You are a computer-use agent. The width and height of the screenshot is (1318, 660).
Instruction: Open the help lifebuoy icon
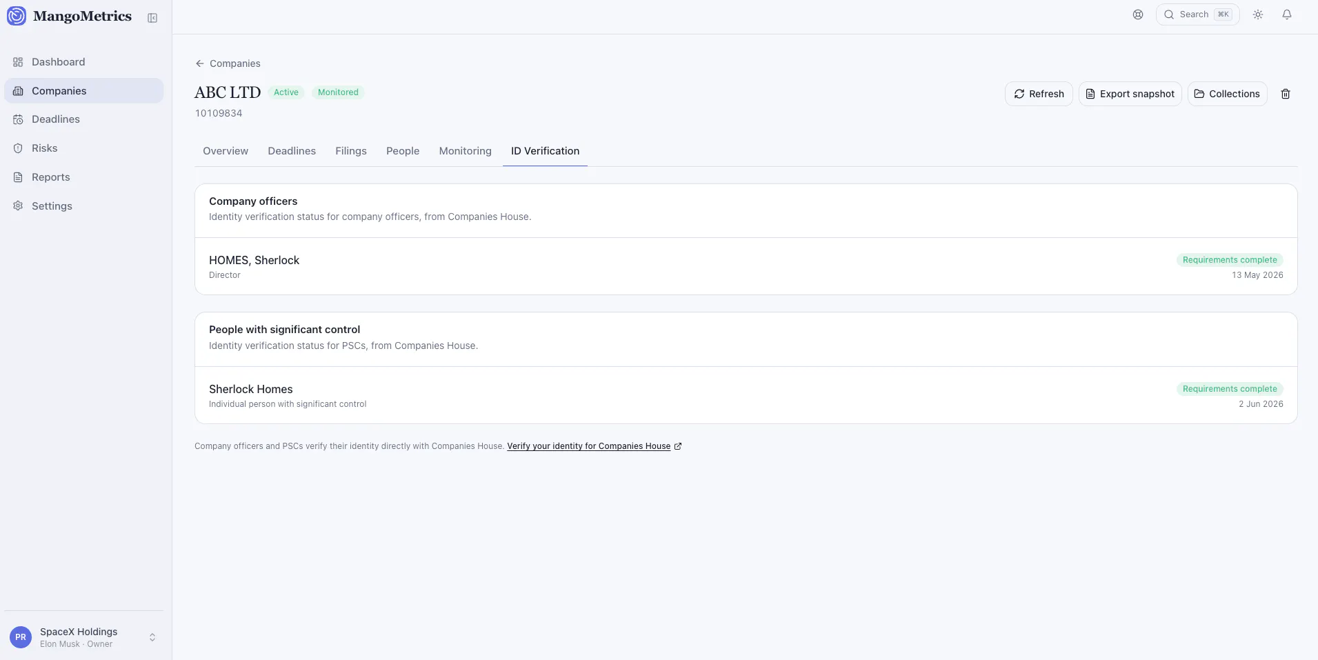point(1138,14)
